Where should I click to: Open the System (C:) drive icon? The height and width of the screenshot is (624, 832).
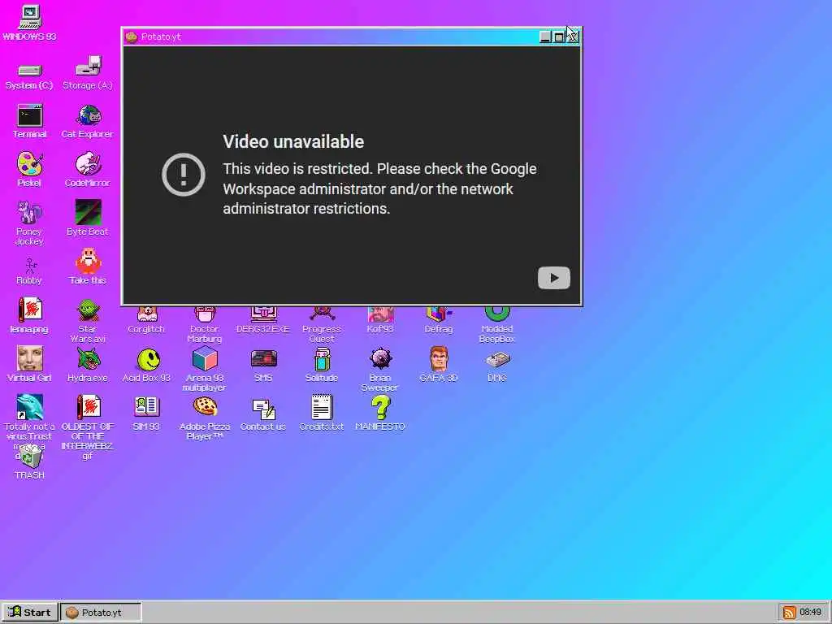pos(29,70)
